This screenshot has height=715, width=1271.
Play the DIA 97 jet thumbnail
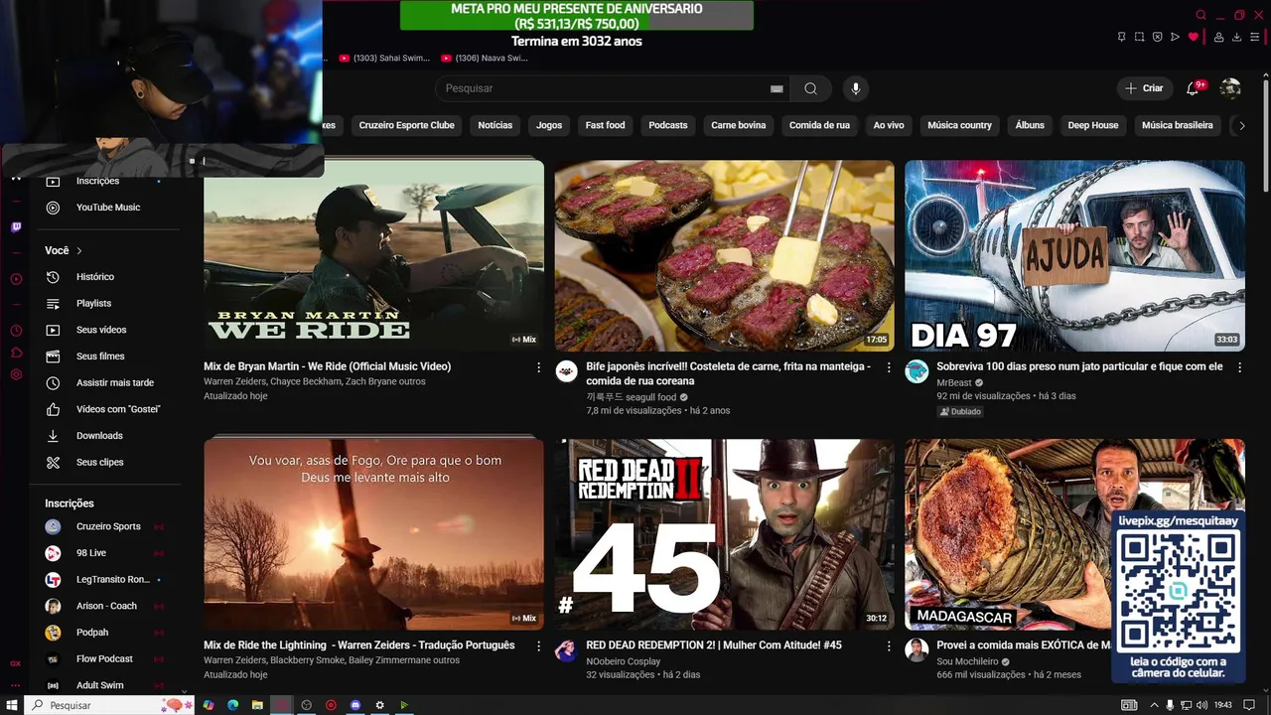click(1074, 255)
